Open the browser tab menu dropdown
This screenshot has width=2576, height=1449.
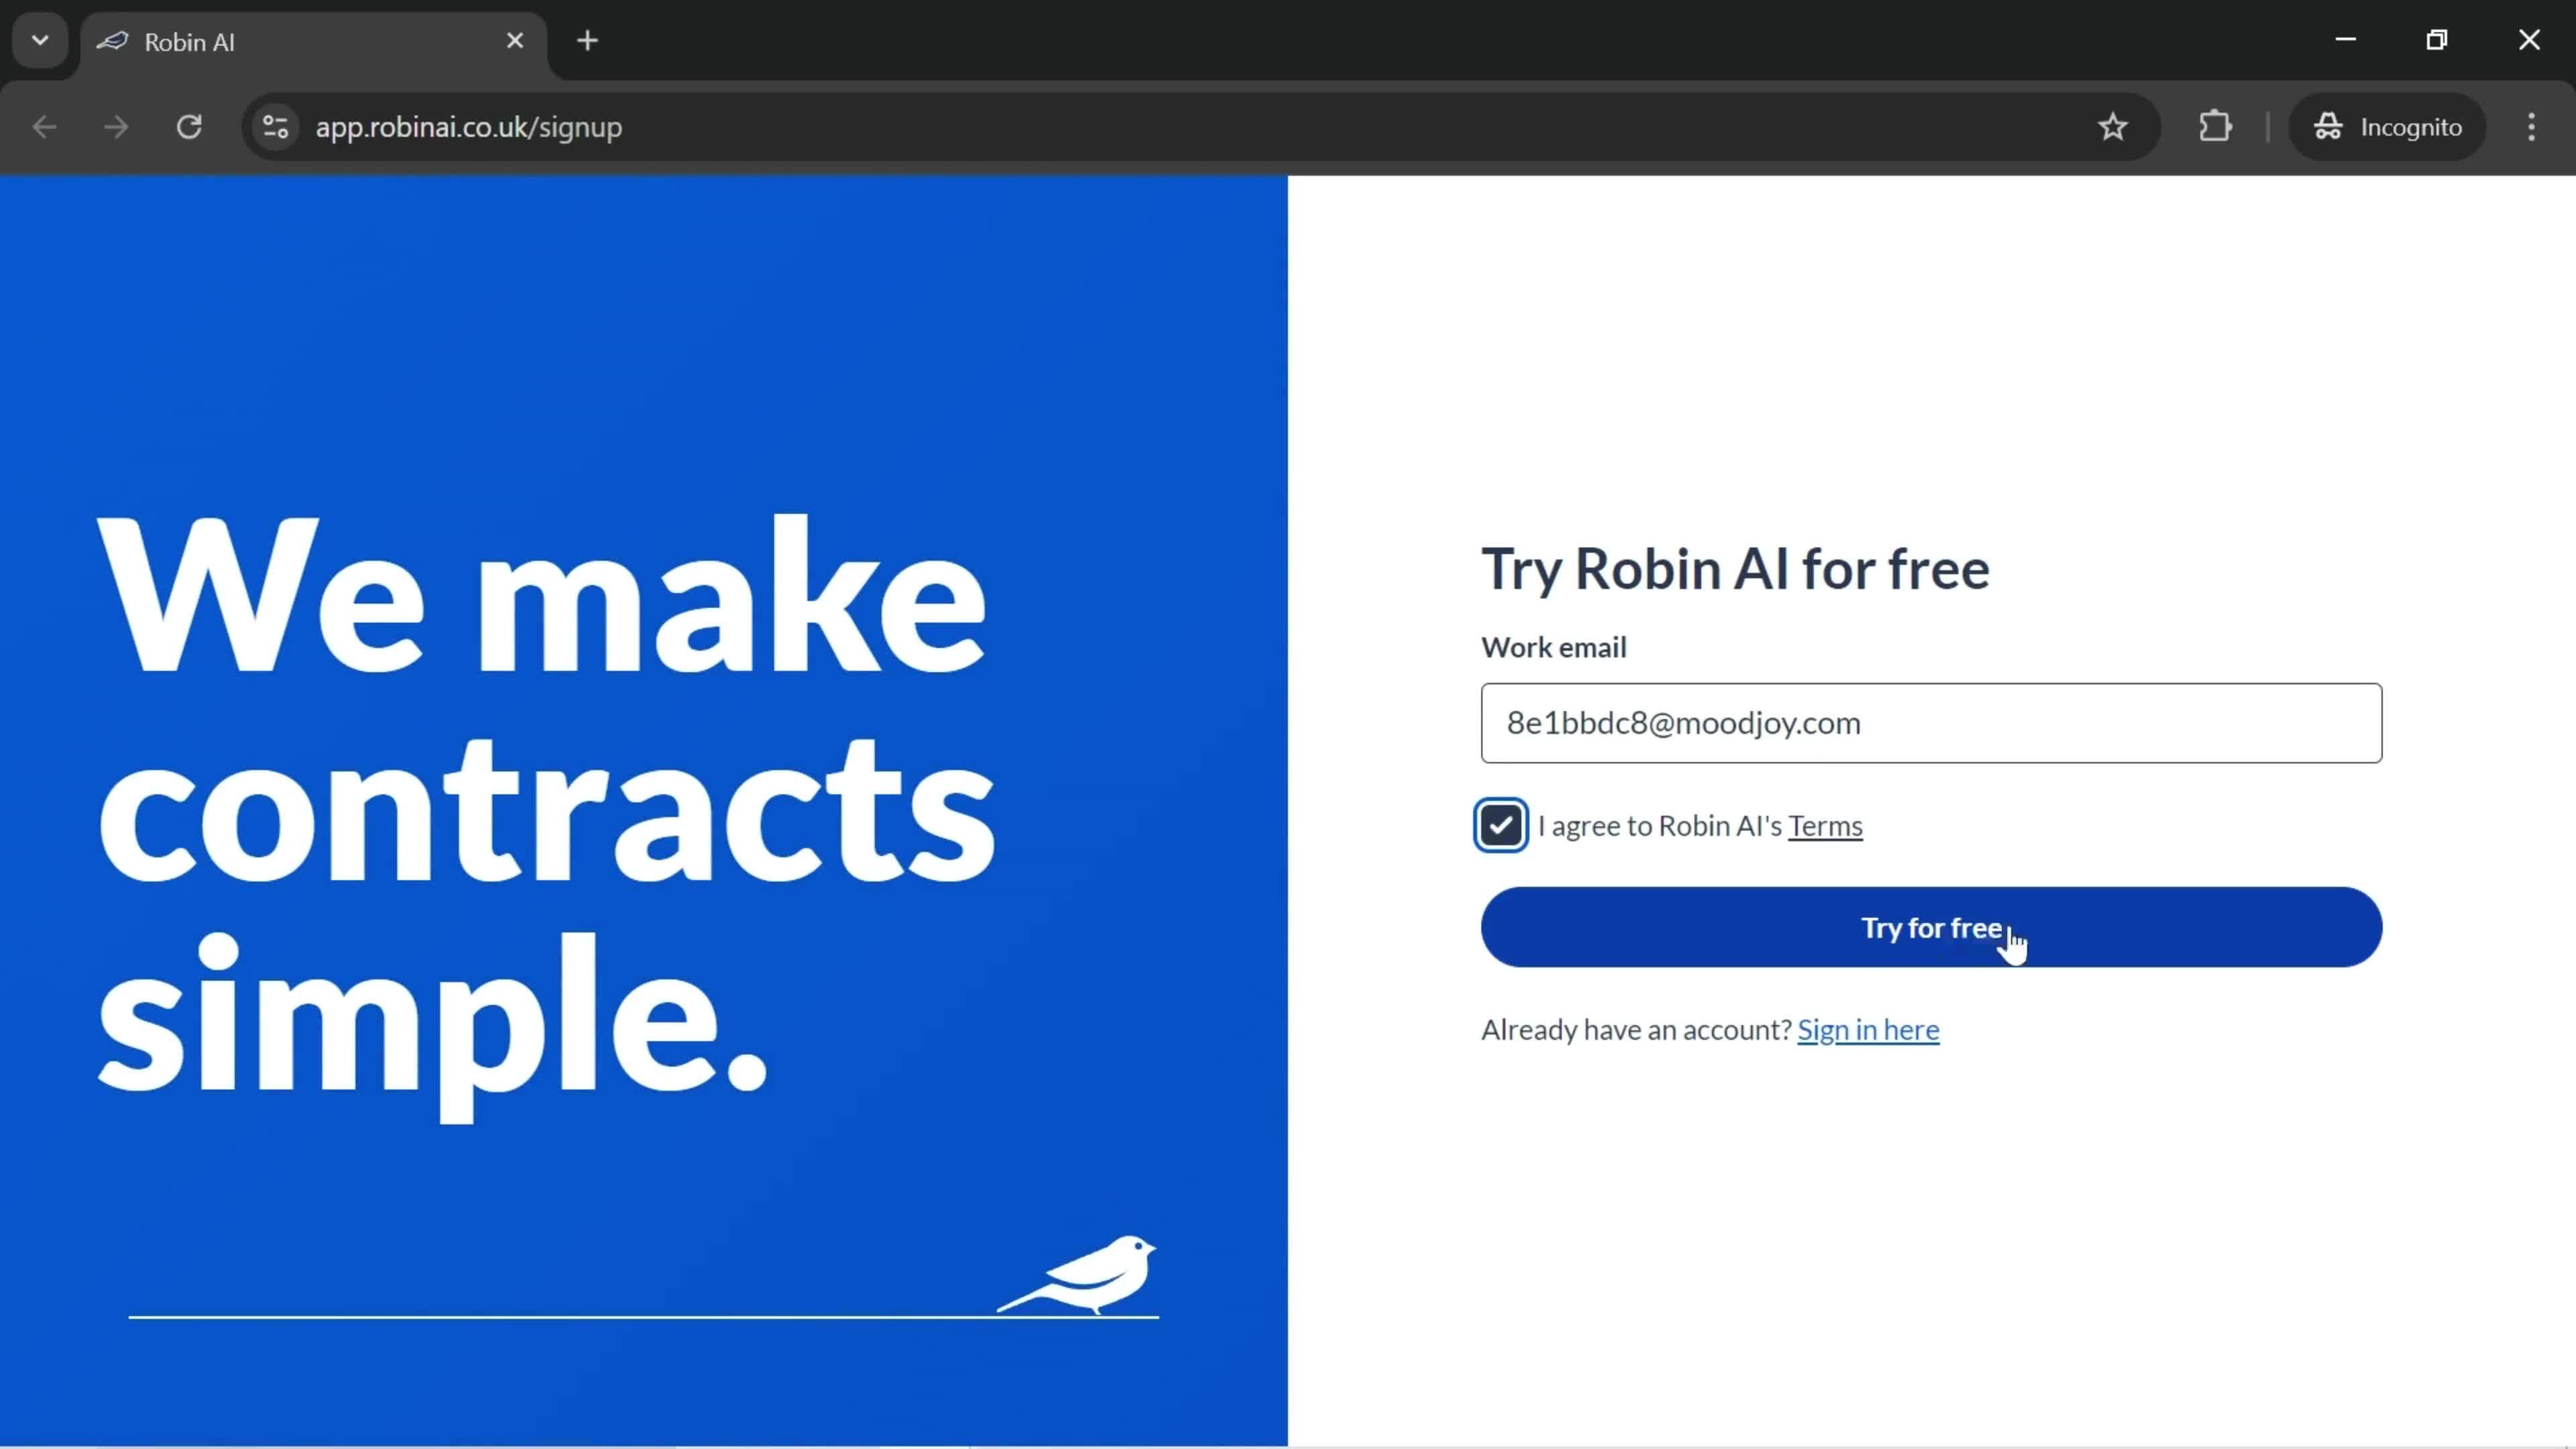click(x=39, y=39)
